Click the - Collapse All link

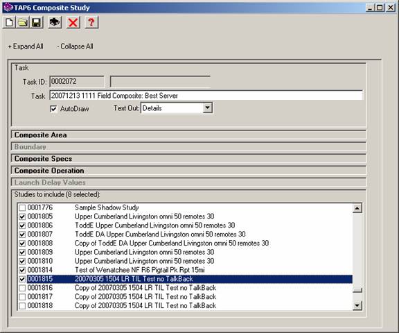point(75,46)
